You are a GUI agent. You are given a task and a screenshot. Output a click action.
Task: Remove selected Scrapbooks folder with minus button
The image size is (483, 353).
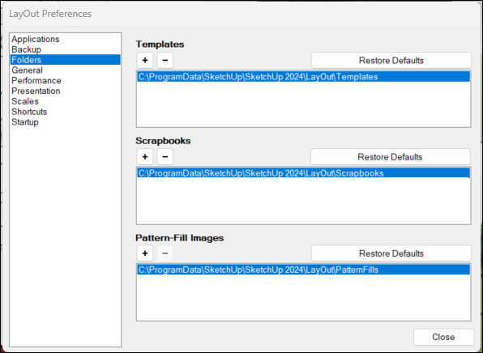(x=165, y=156)
